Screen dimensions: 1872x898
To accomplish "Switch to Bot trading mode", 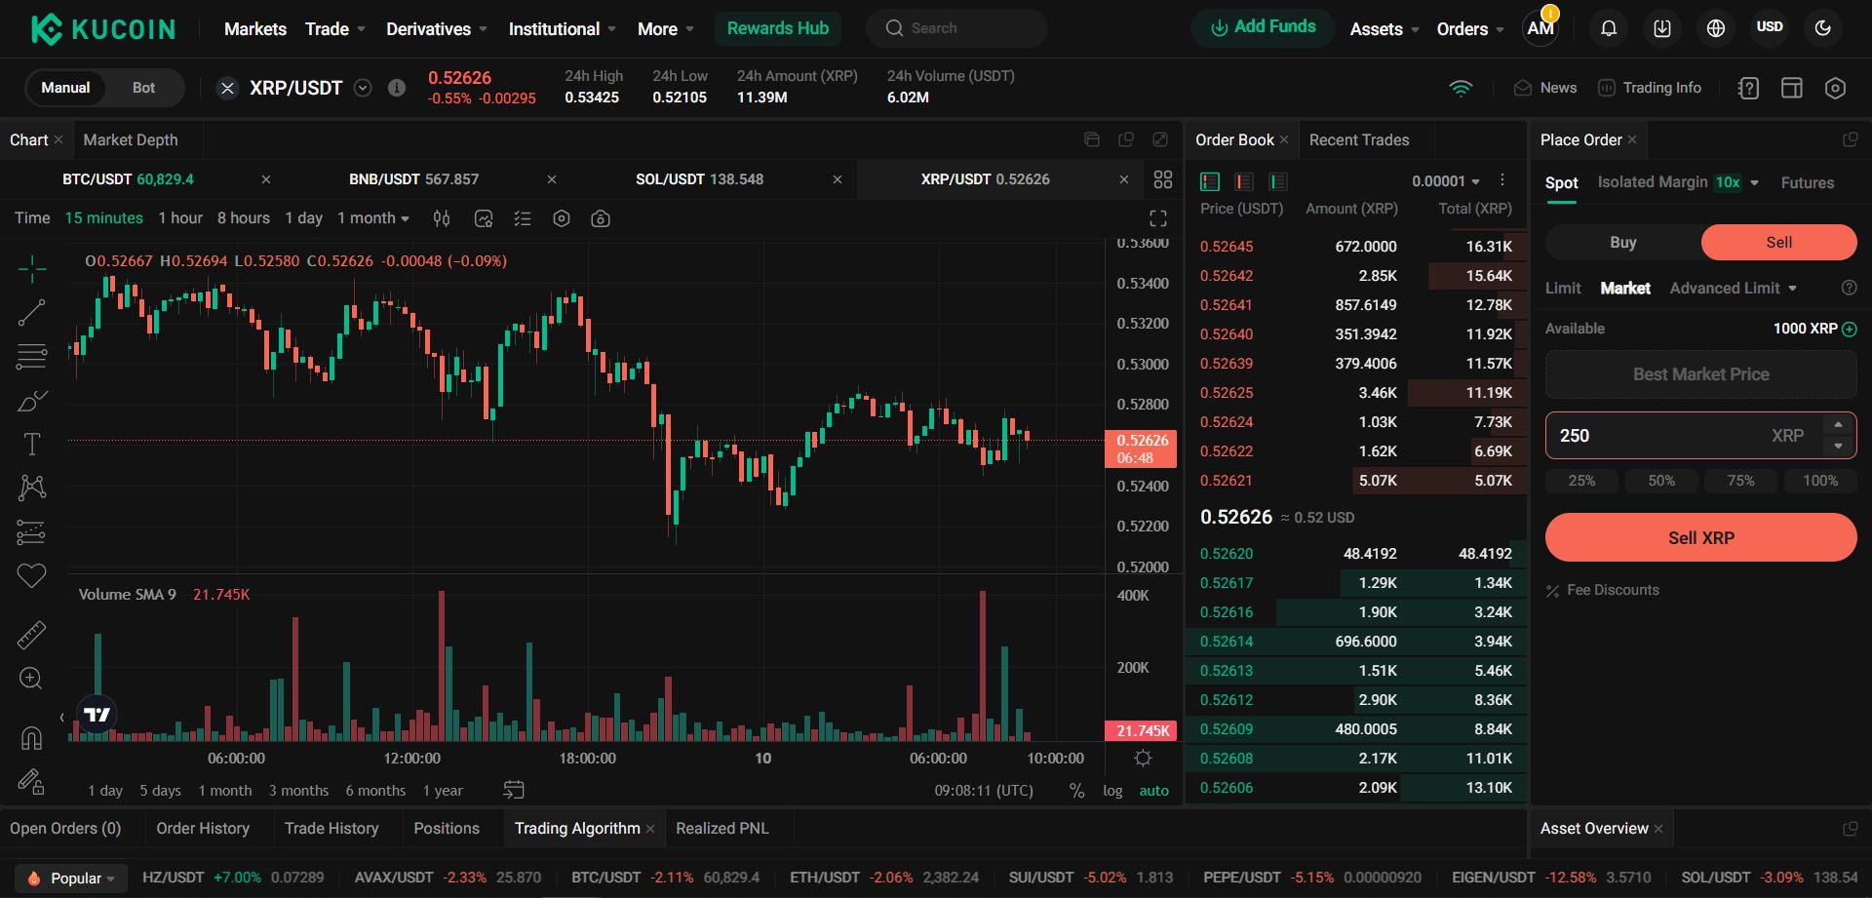I will point(143,88).
